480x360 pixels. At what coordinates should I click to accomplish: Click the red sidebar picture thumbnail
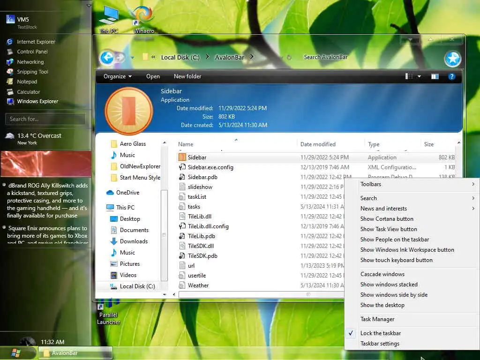[x=46, y=164]
